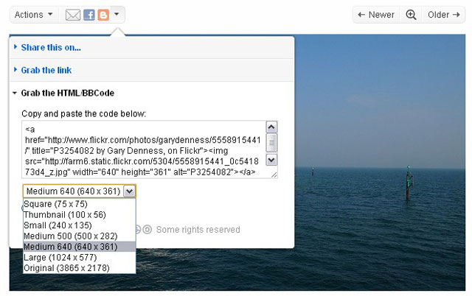The image size is (472, 296).
Task: Select Thumbnail (100 x 56) size option
Action: coord(63,215)
